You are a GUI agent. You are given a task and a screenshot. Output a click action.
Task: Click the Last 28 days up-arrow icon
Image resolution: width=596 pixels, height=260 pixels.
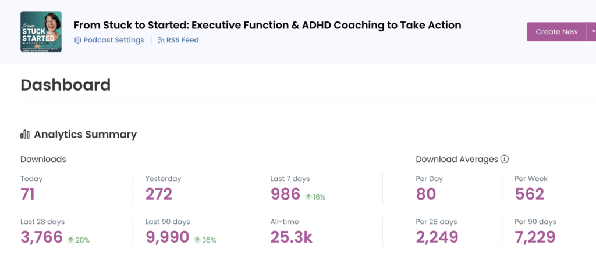pos(71,240)
